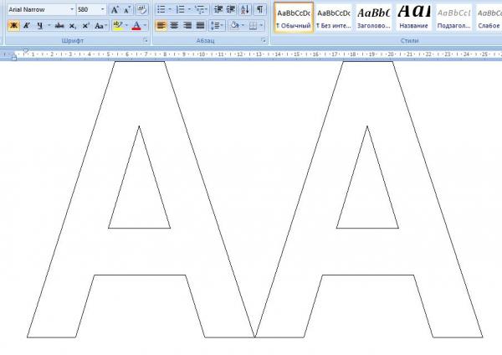Click the horizontal ruler
502x355 pixels.
tap(251, 54)
